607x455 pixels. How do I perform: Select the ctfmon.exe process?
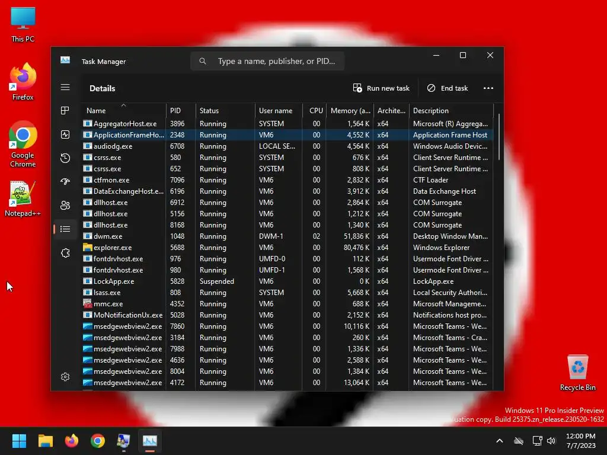pos(287,180)
